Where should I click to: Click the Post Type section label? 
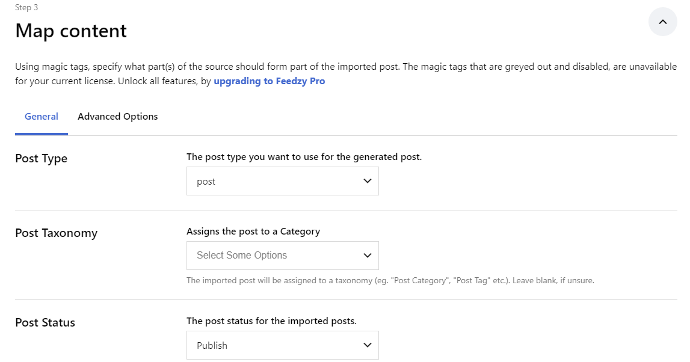[x=42, y=158]
